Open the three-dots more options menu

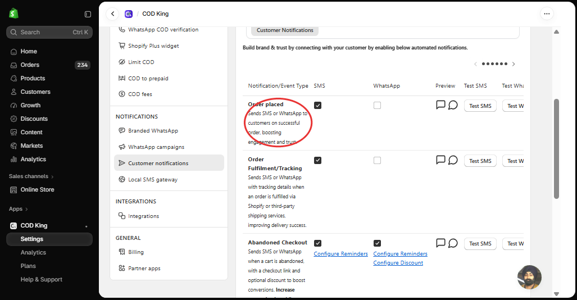click(x=547, y=13)
